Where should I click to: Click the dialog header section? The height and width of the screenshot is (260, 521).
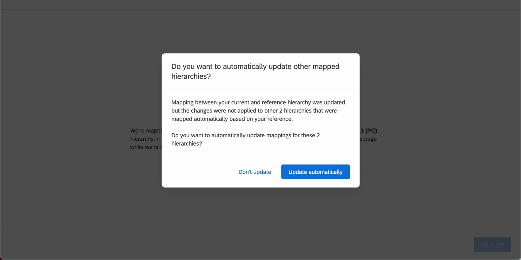point(260,71)
